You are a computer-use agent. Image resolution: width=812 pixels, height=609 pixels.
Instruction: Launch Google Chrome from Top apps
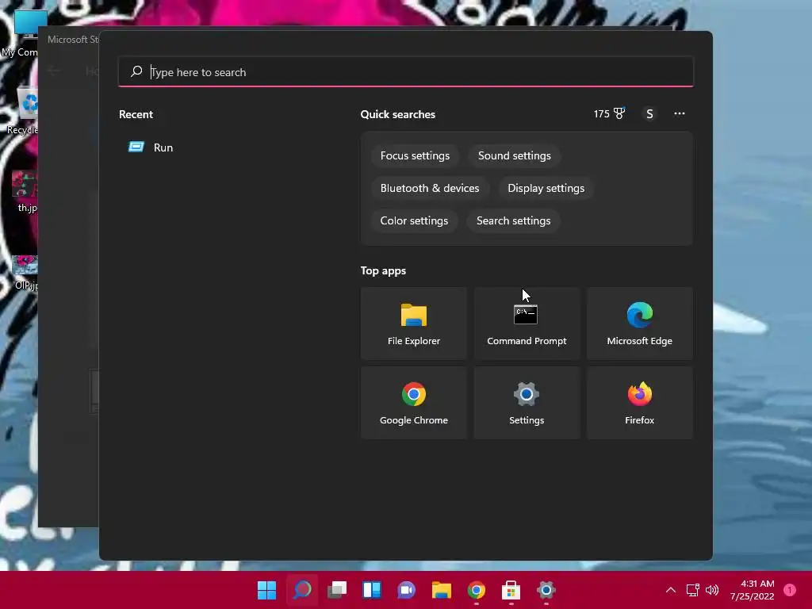tap(414, 403)
